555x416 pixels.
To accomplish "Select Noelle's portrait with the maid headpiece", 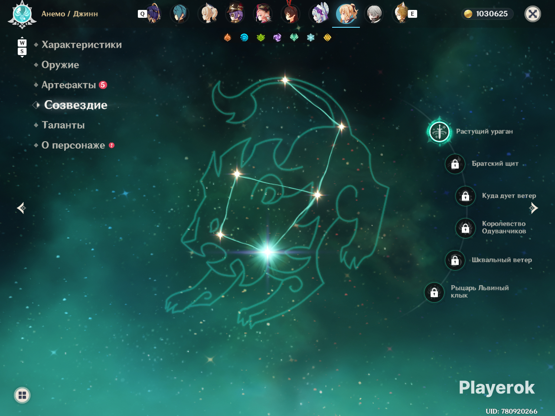I will (319, 13).
